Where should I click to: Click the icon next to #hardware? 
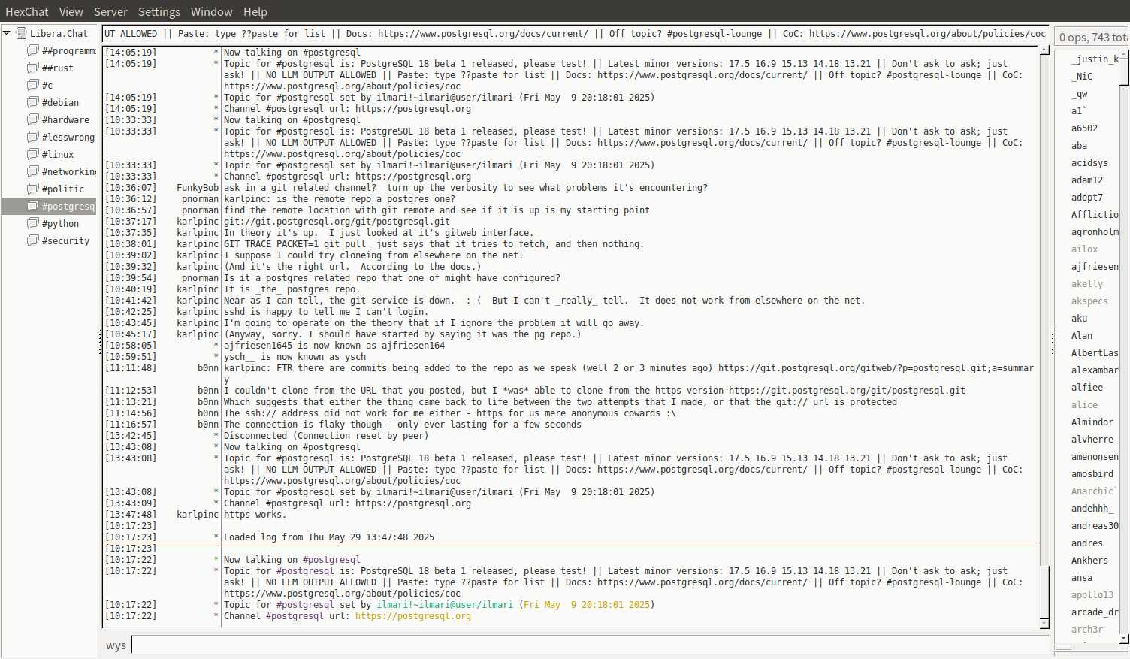coord(33,119)
